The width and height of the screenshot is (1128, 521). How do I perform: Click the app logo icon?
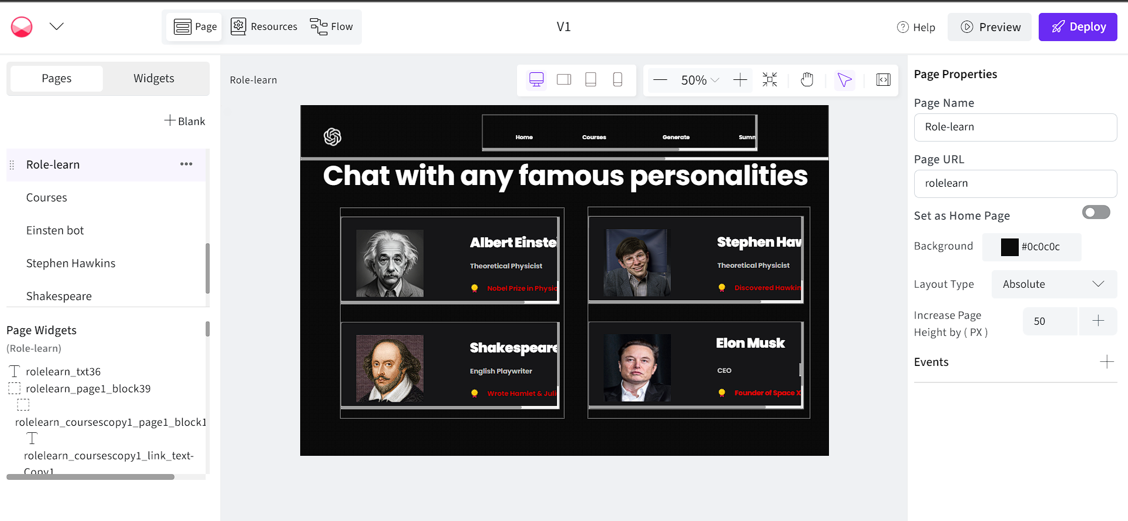(22, 26)
